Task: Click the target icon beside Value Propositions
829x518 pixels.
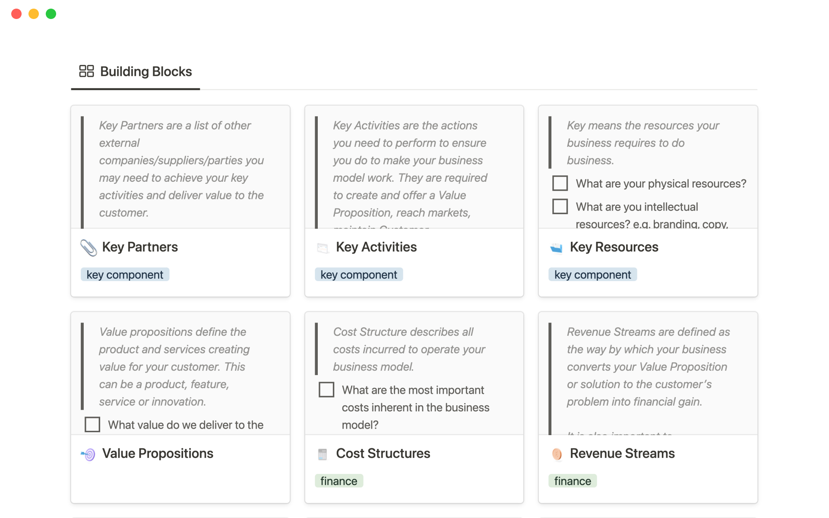Action: (x=89, y=454)
